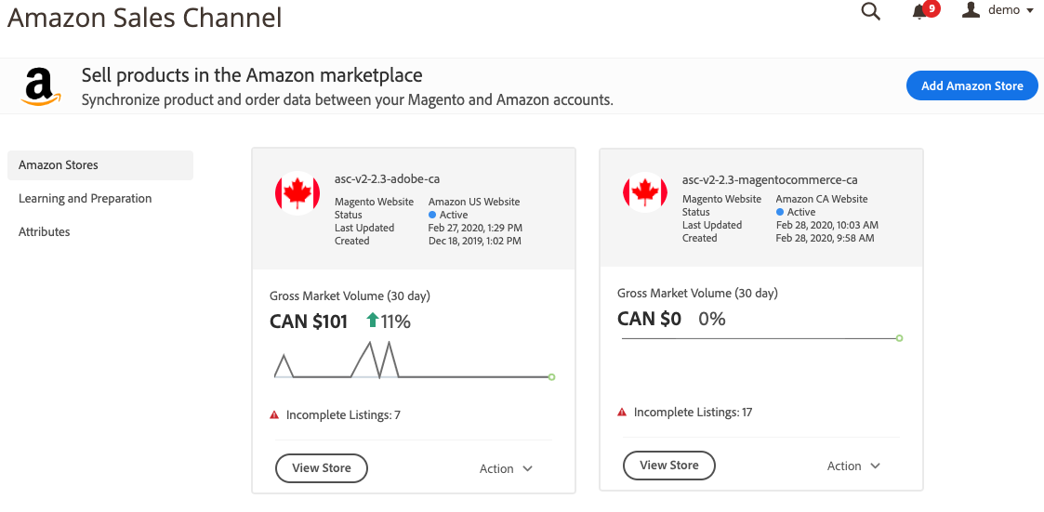The image size is (1044, 512).
Task: Click Canada flag of asc-v2-2.3-magentocommerce-ca store
Action: click(645, 190)
